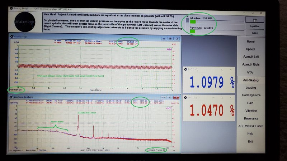Select the Speed test
The width and height of the screenshot is (287, 161).
click(250, 49)
